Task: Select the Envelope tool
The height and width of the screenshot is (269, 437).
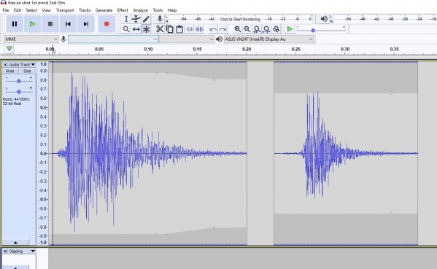Action: click(x=136, y=19)
